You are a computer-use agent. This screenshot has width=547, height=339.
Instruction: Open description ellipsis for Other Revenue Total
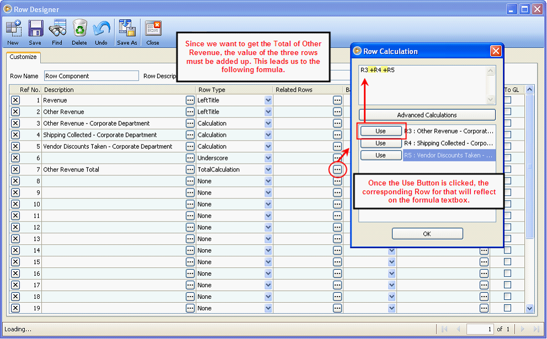pos(190,170)
